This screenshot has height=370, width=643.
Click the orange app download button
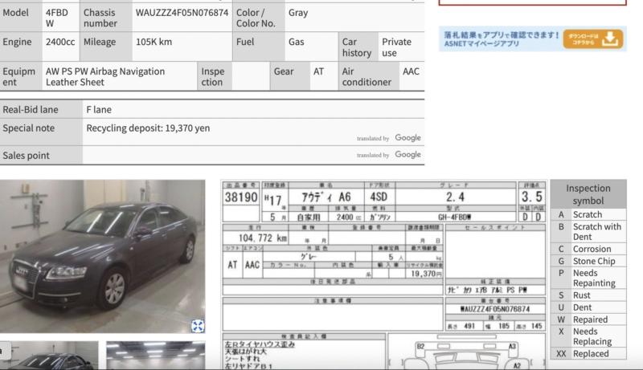point(594,39)
